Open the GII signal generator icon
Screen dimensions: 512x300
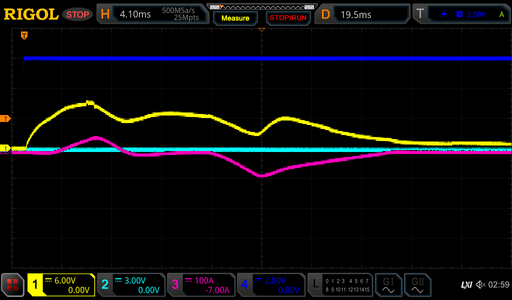[417, 285]
